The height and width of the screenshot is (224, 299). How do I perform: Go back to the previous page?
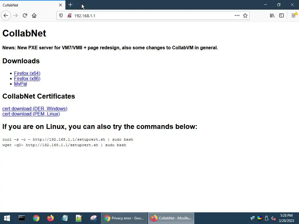[6, 16]
